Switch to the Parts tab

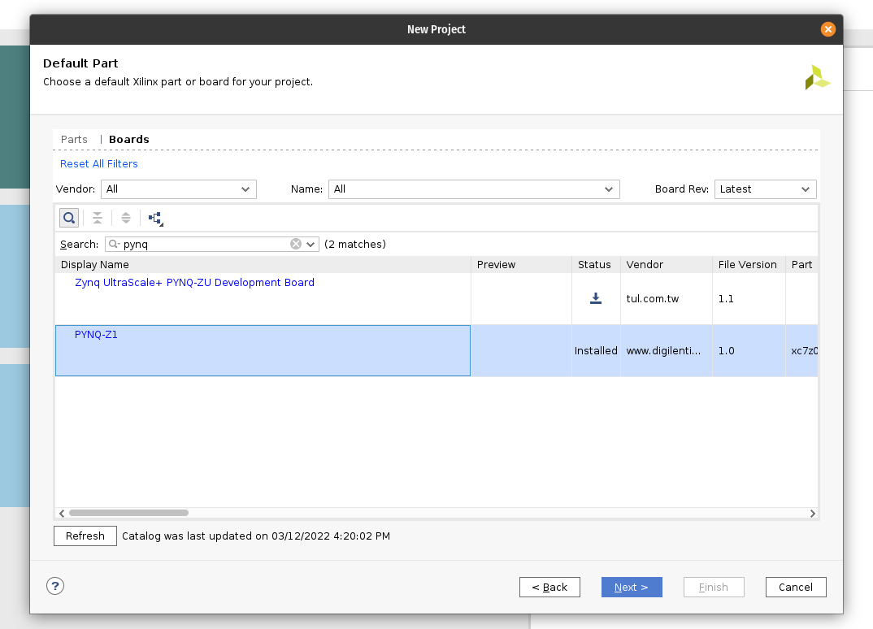click(x=74, y=139)
